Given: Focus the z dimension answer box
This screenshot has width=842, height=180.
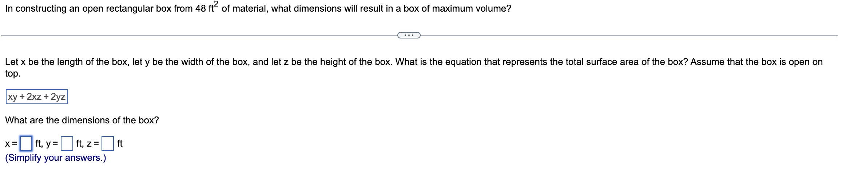Looking at the screenshot, I should coord(107,143).
